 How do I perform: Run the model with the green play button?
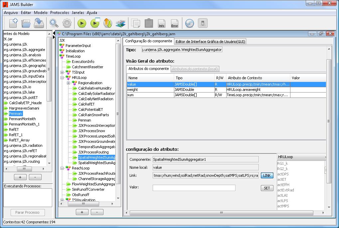click(82, 23)
